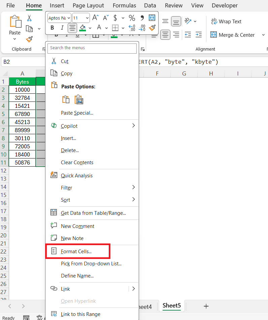This screenshot has height=320, width=268.
Task: Click the macro record icon in status bar
Action: pos(26,318)
